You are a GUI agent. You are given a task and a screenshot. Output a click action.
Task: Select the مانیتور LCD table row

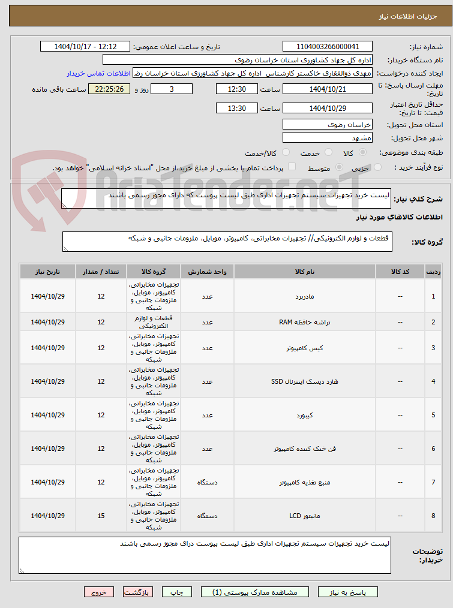230,516
